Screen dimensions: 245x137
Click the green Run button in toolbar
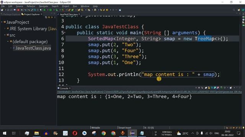pos(51,10)
